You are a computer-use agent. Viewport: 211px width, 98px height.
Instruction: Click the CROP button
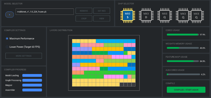click(84, 19)
